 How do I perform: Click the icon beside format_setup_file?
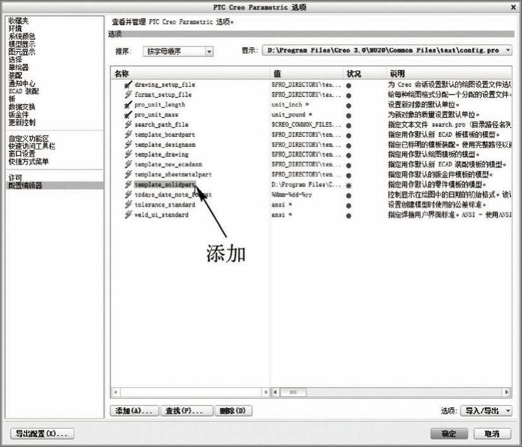click(128, 95)
